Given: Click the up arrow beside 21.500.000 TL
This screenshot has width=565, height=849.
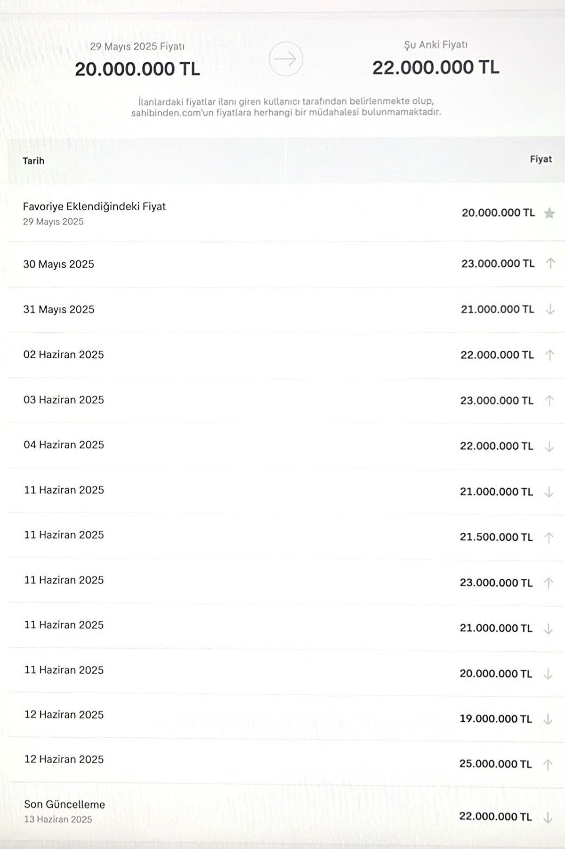Looking at the screenshot, I should 549,537.
